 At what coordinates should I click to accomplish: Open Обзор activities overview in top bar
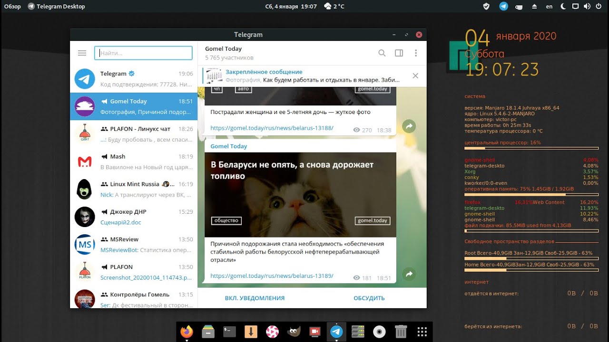coord(12,7)
